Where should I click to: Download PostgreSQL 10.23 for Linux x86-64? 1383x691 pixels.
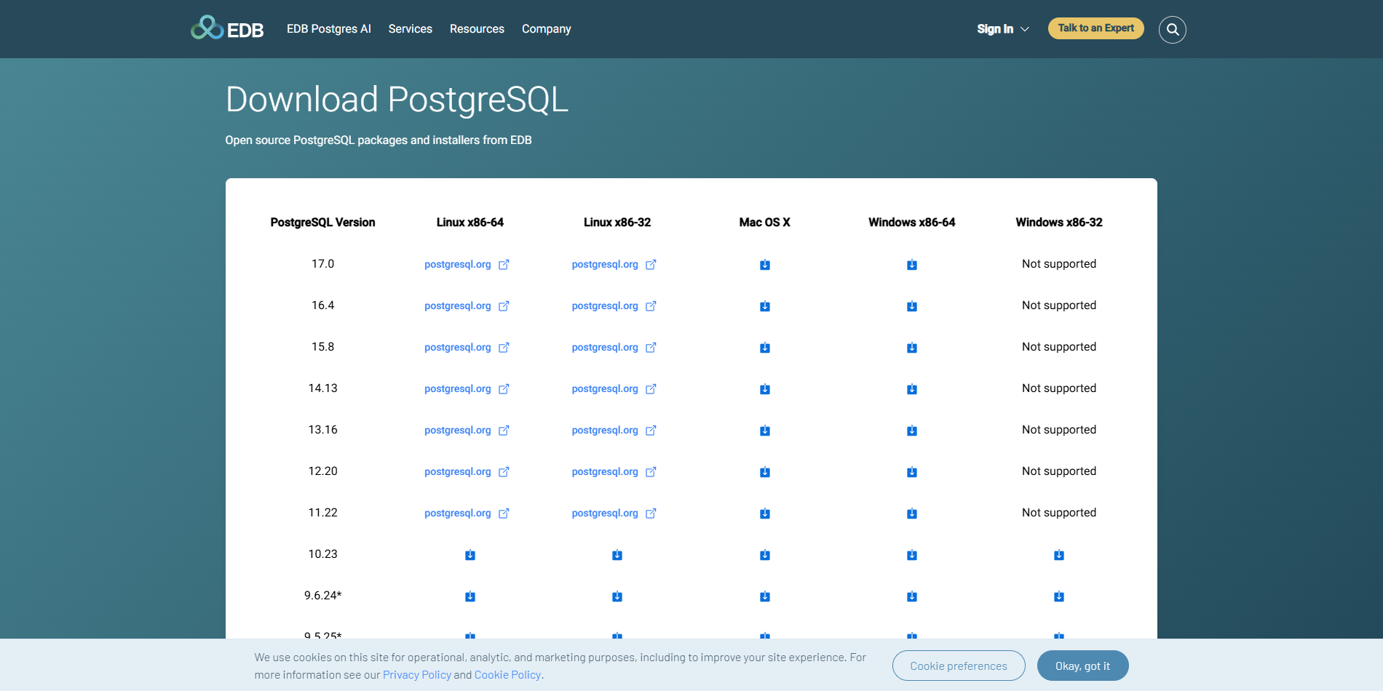[x=470, y=555]
